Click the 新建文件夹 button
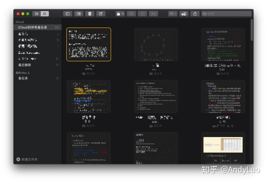267x182 pixels. click(x=27, y=159)
